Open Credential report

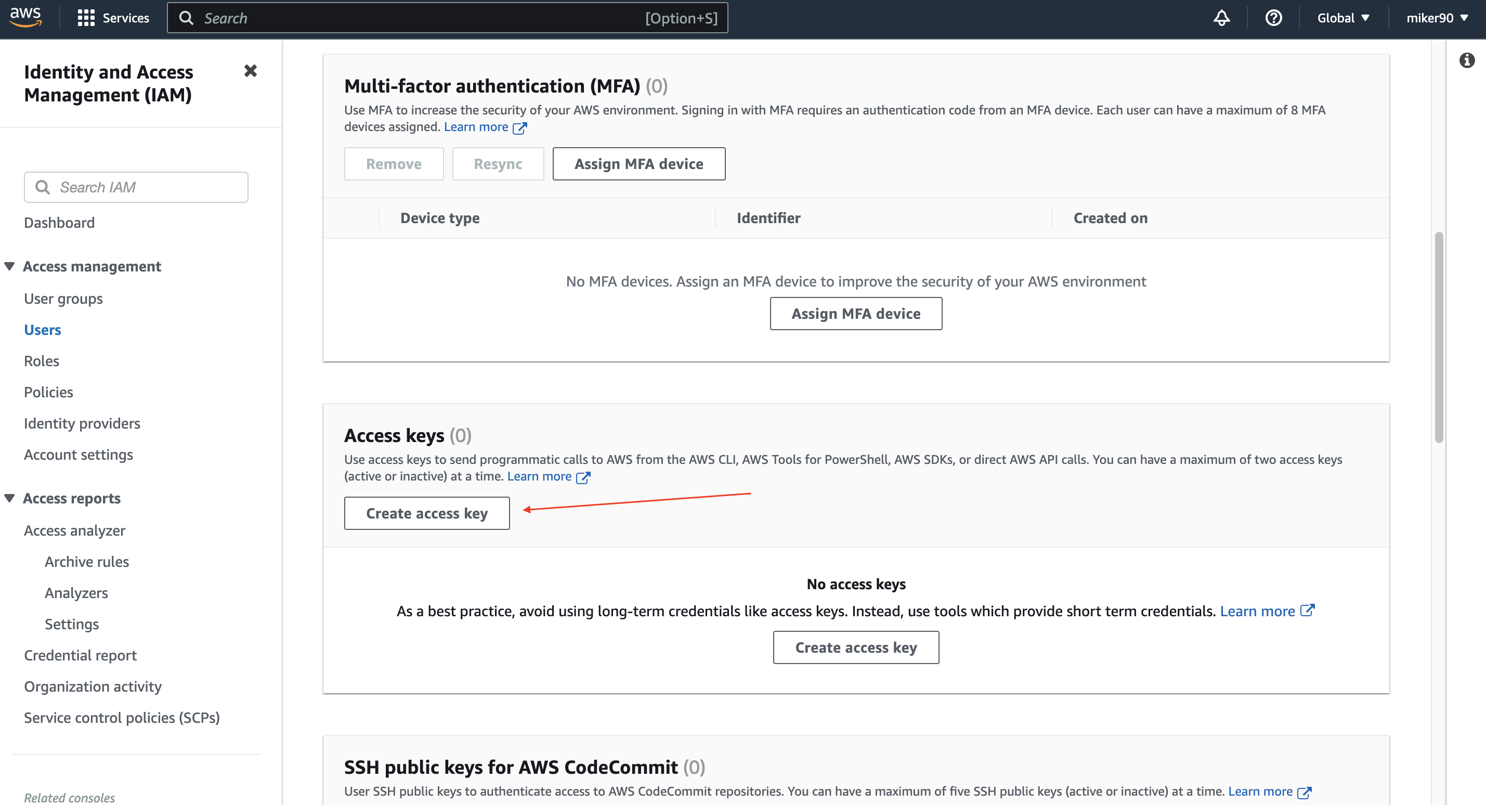80,655
